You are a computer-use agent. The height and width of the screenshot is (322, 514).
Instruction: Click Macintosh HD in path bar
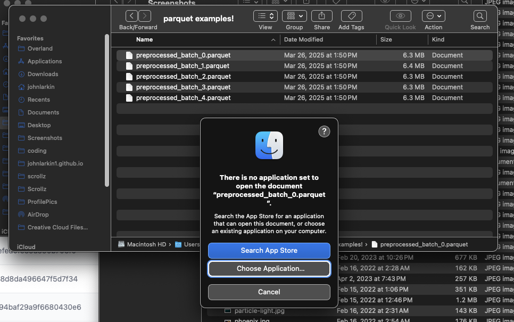[x=142, y=244]
